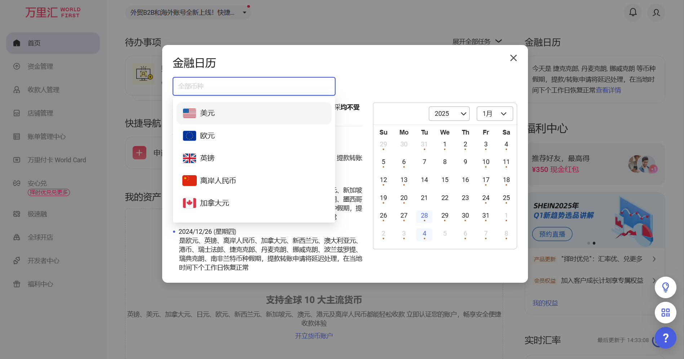Click the lightbulb tips floating icon
Screen dimensions: 684x359
[x=665, y=287]
